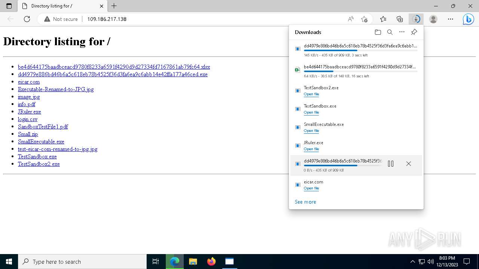479x269 pixels.
Task: Click progress bar of the active dd4979e download
Action: [x=361, y=50]
